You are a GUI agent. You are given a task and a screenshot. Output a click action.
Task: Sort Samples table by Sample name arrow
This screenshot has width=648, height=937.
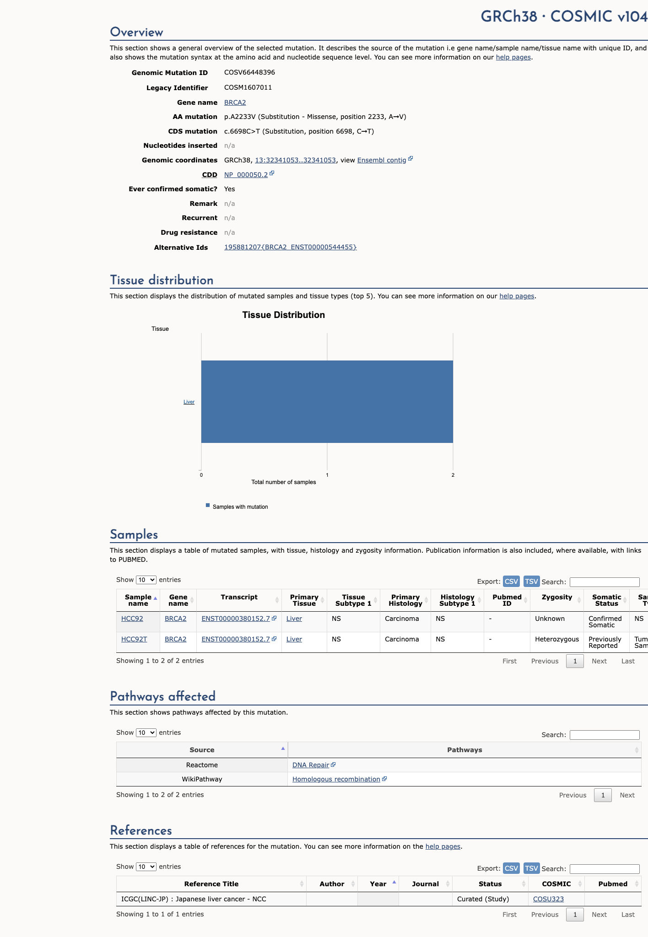click(x=155, y=598)
